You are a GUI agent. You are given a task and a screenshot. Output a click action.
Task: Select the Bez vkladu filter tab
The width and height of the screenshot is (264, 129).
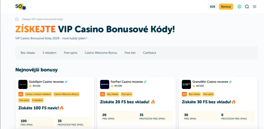[28, 53]
